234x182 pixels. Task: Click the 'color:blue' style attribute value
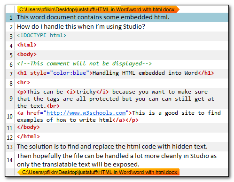tap(70, 73)
